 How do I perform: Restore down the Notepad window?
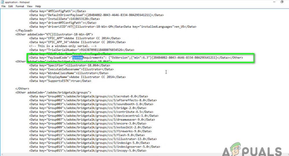282,2
